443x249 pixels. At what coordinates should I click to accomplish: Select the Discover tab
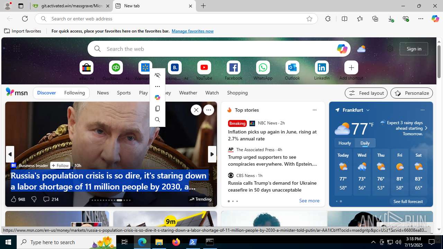[47, 93]
